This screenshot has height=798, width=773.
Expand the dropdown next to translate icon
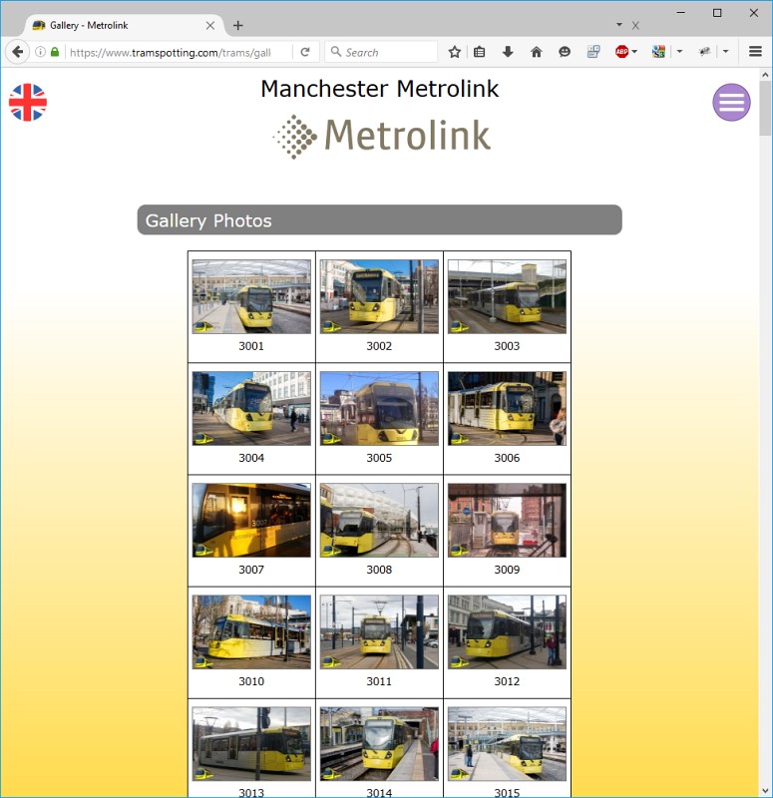[x=679, y=52]
